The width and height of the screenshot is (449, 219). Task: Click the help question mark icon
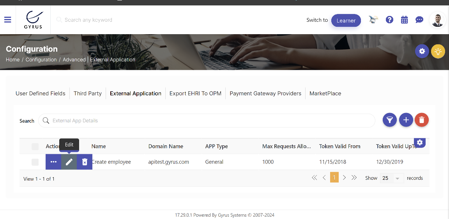click(x=389, y=20)
